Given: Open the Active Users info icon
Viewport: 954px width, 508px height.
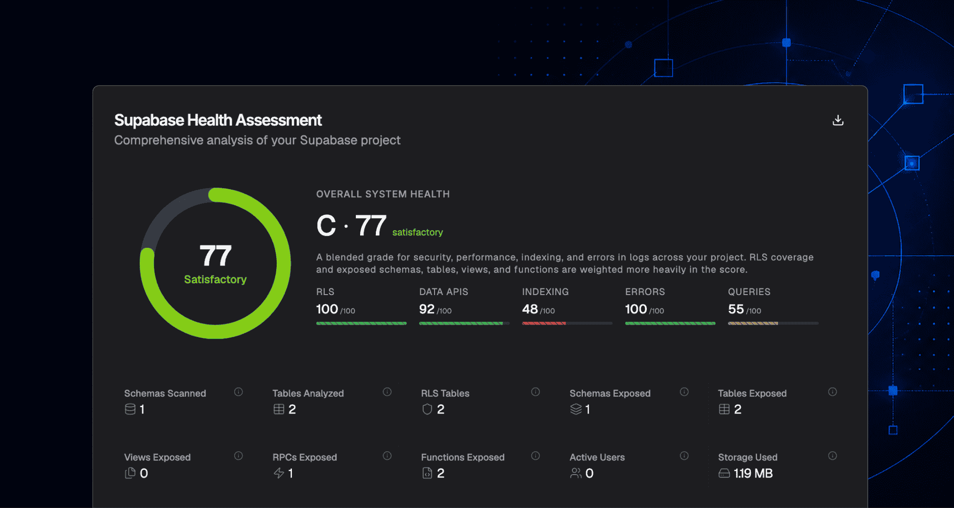Looking at the screenshot, I should [684, 456].
